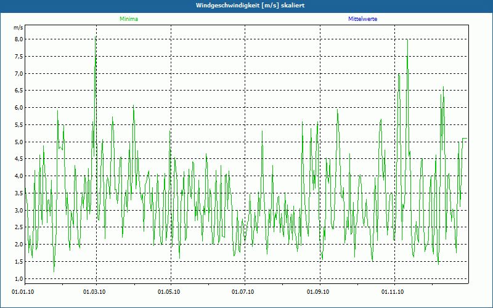Click the 01.01.10 date label
The height and width of the screenshot is (308, 493).
(x=23, y=292)
